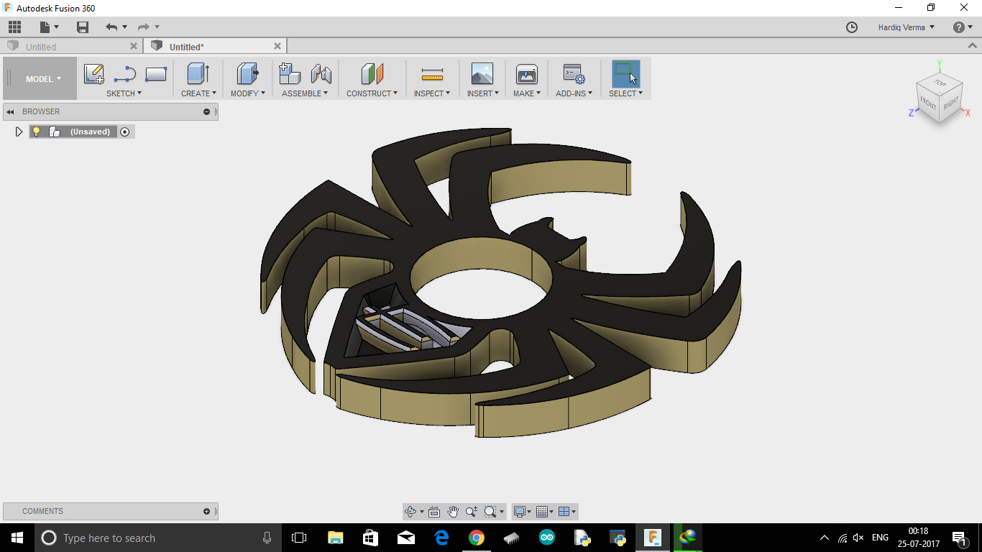This screenshot has width=982, height=552.
Task: Switch to the Untitled* tab
Action: coord(187,47)
